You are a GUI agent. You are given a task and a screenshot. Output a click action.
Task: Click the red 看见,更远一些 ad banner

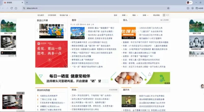(x=52, y=54)
